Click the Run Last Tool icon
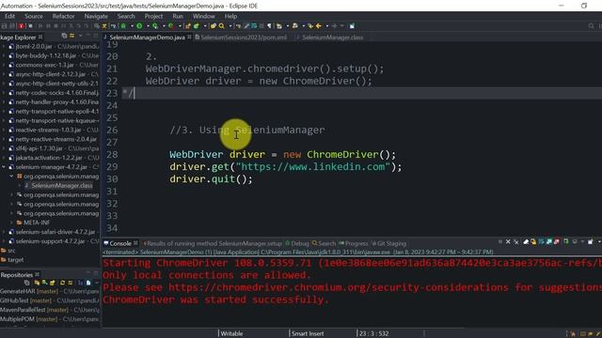Screen dimensions: 602x338 [x=170, y=26]
